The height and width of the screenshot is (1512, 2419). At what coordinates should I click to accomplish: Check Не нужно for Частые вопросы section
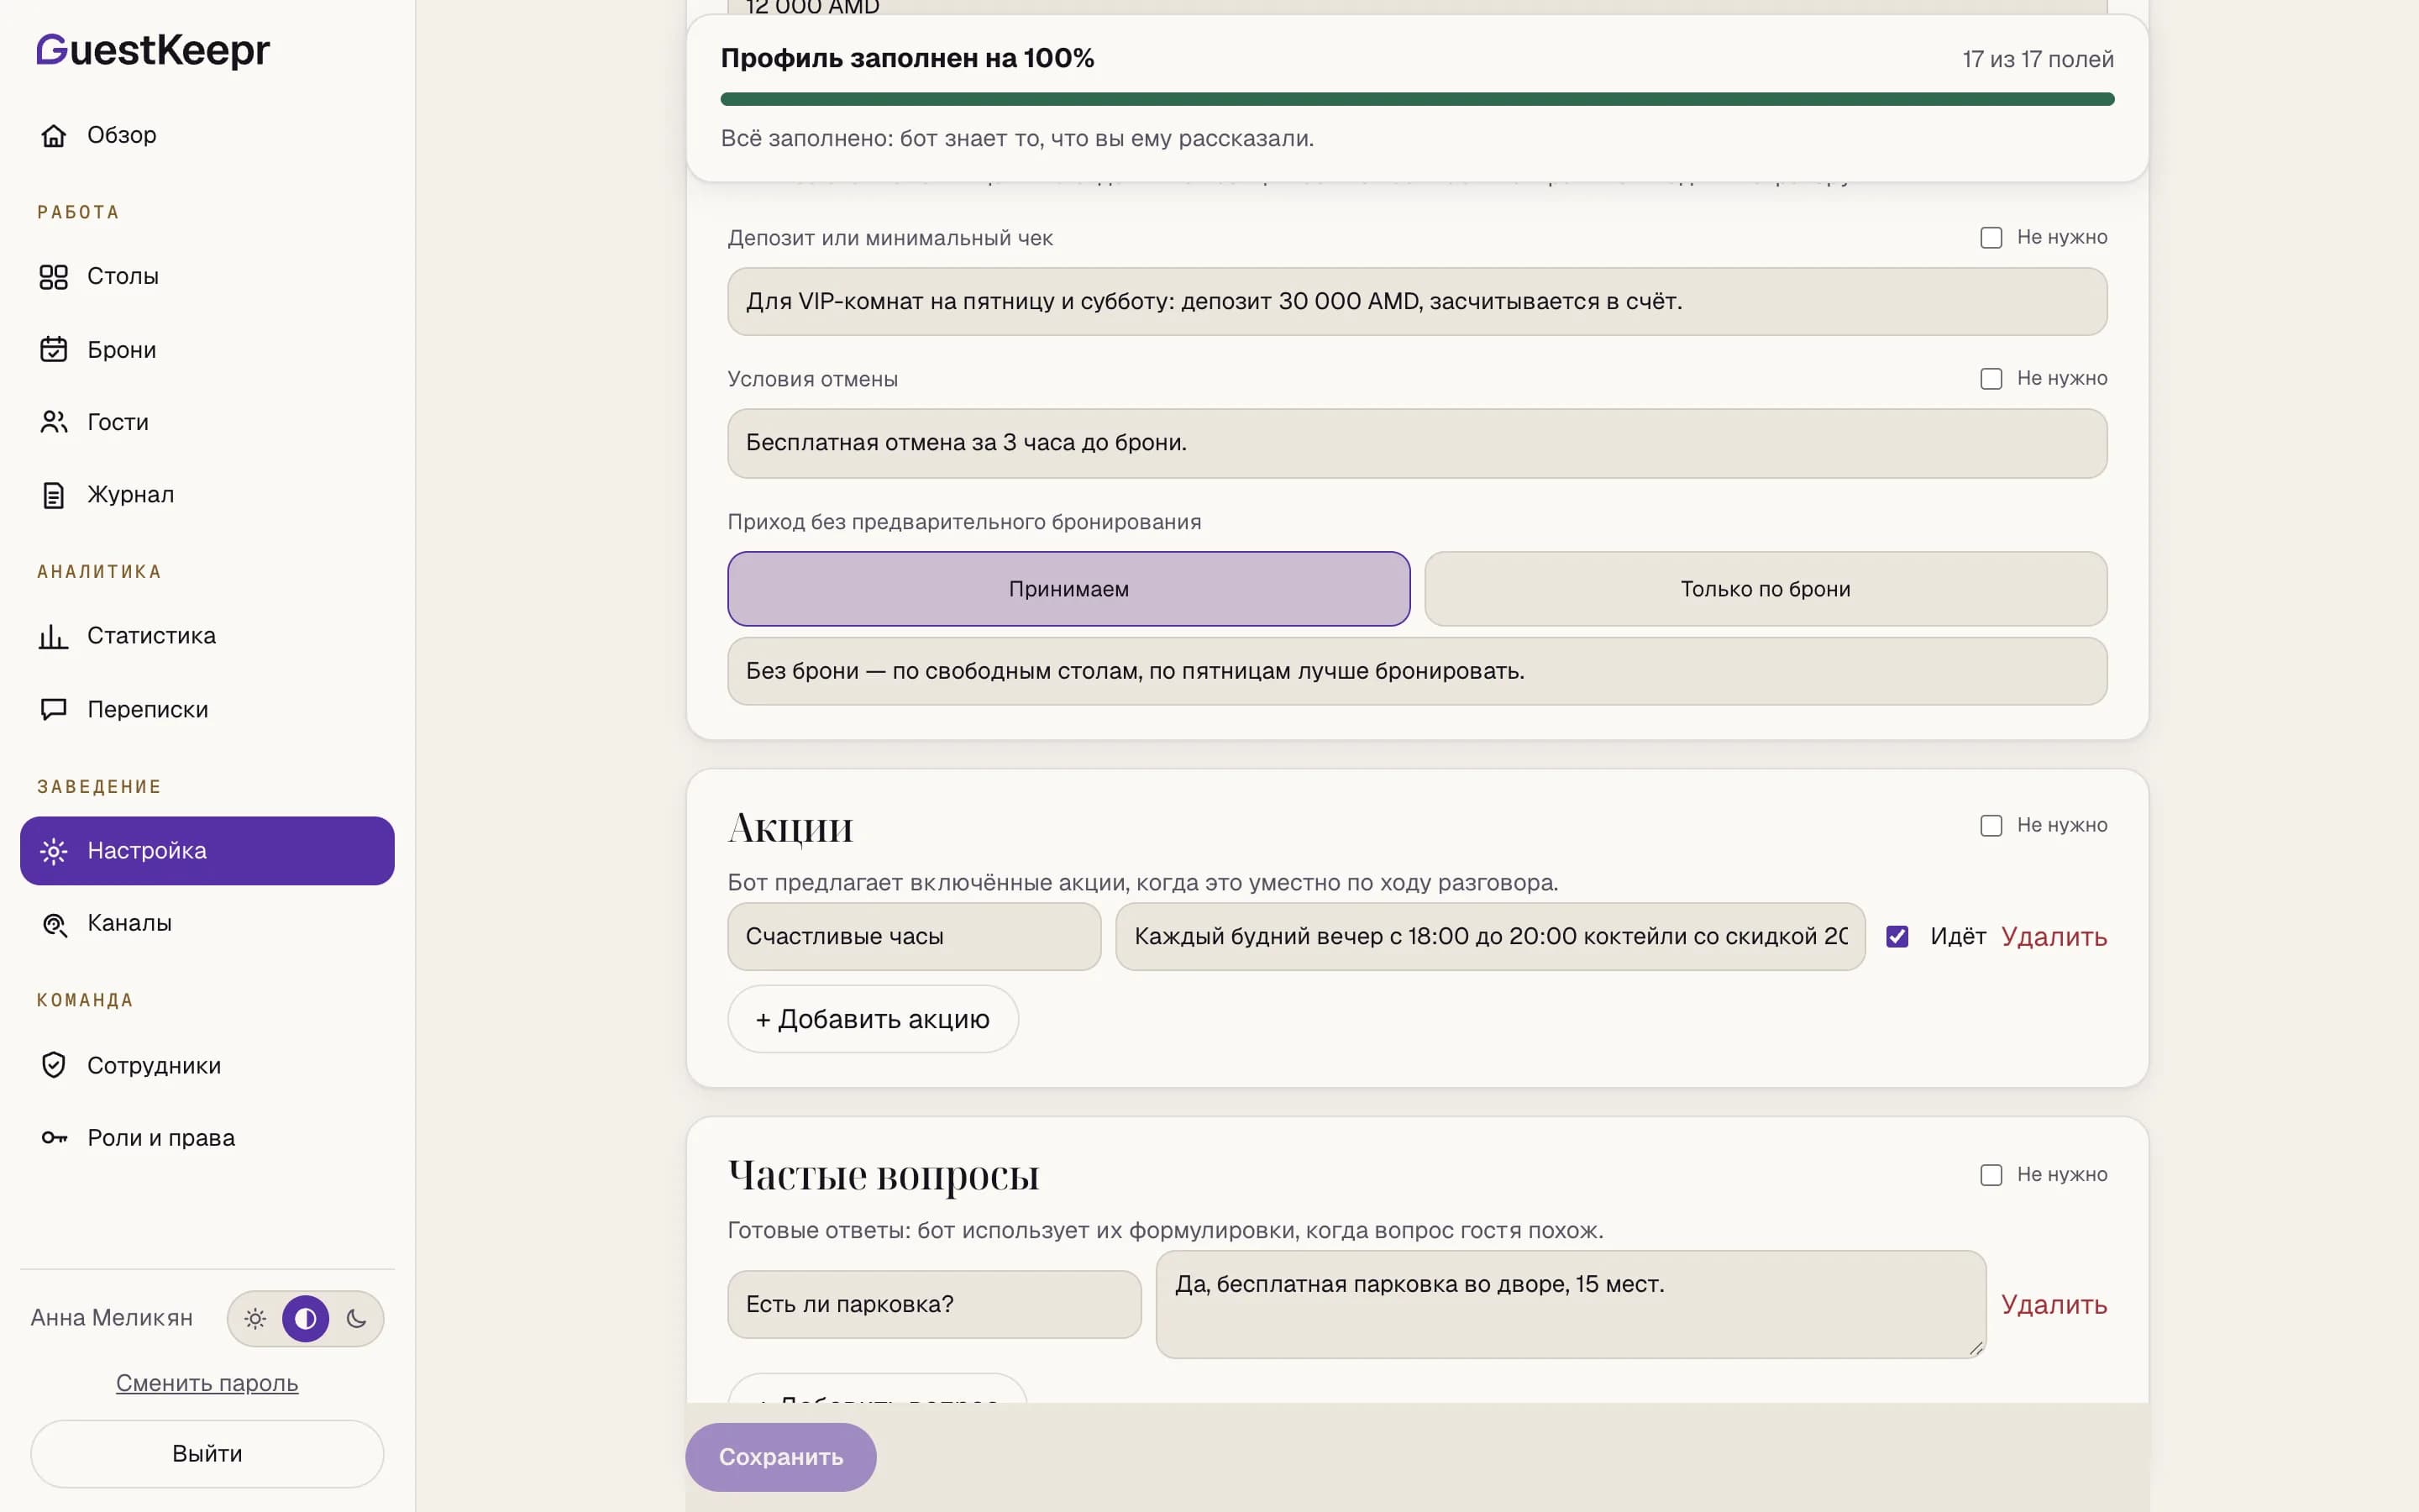click(1991, 1175)
